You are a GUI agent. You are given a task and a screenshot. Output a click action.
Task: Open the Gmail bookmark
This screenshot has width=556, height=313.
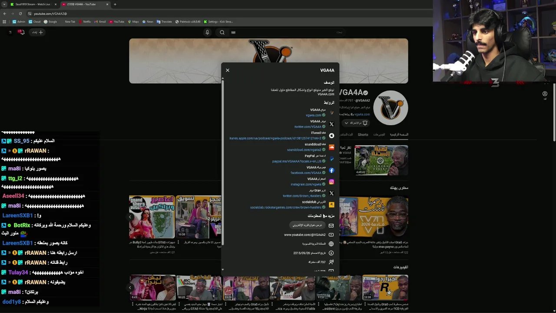click(100, 22)
